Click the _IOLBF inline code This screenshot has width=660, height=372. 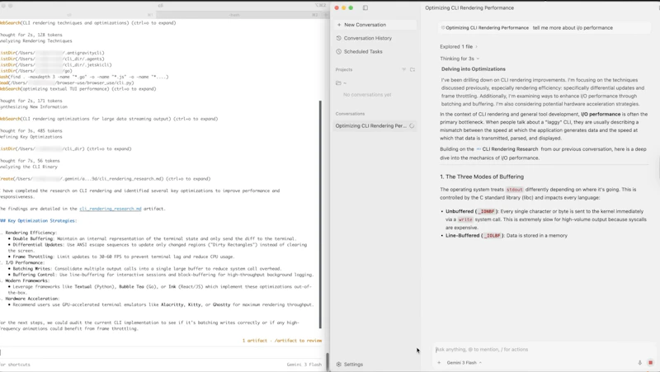point(493,236)
